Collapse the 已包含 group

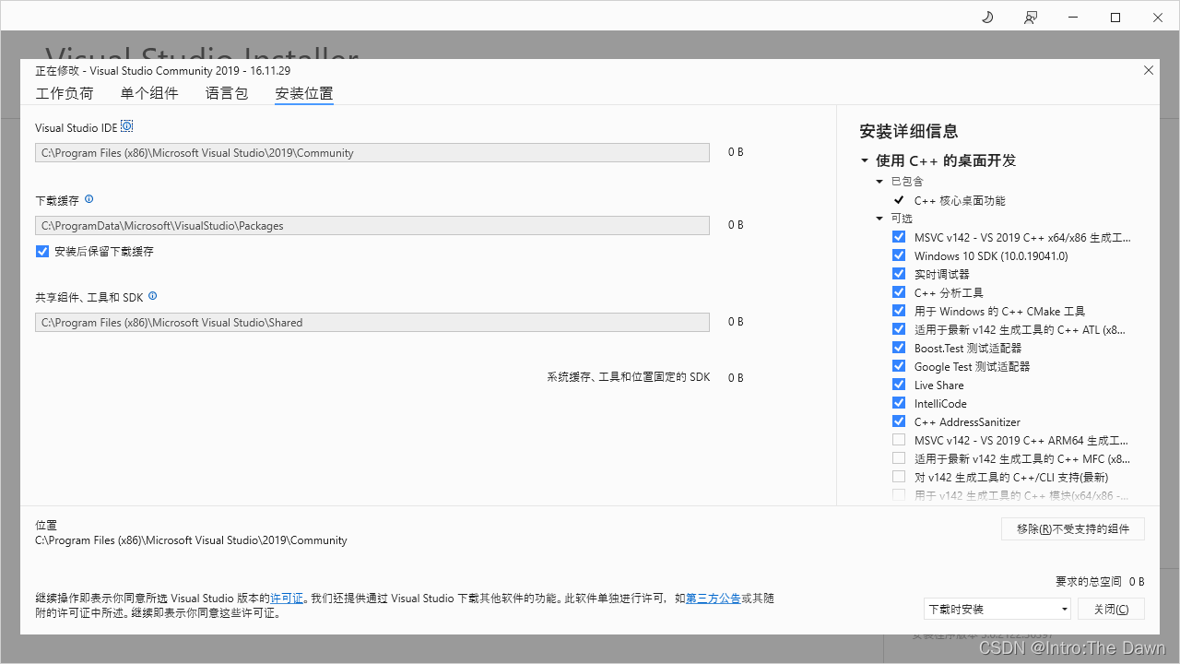click(879, 182)
